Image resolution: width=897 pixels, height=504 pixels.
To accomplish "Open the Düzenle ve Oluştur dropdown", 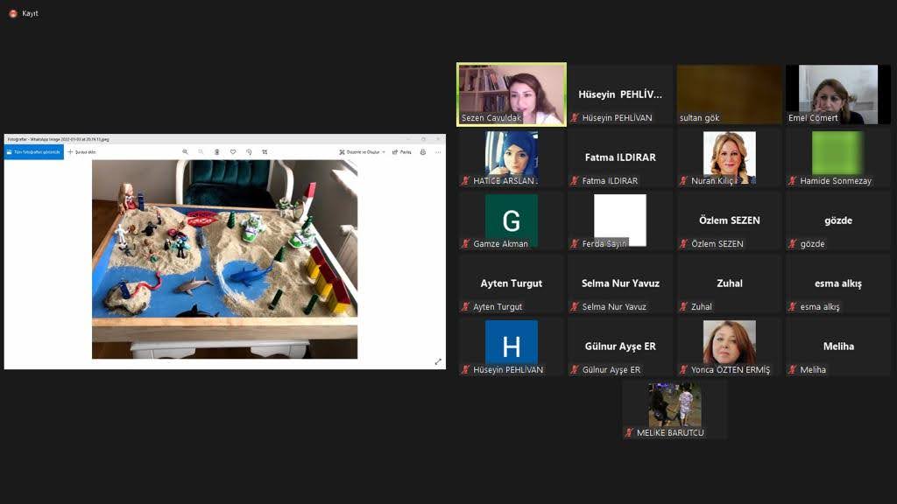I will click(363, 152).
